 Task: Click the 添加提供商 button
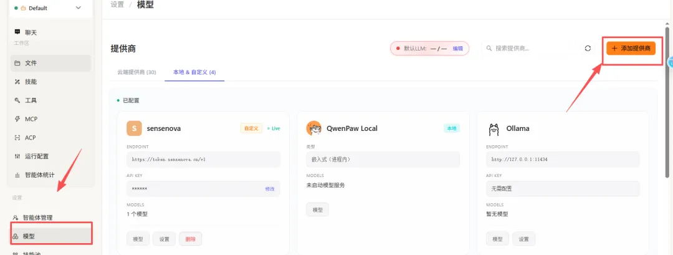(631, 49)
